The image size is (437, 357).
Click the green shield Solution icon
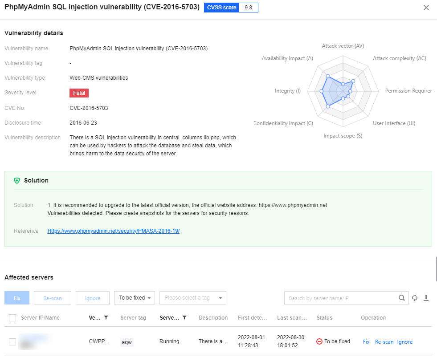click(x=17, y=180)
